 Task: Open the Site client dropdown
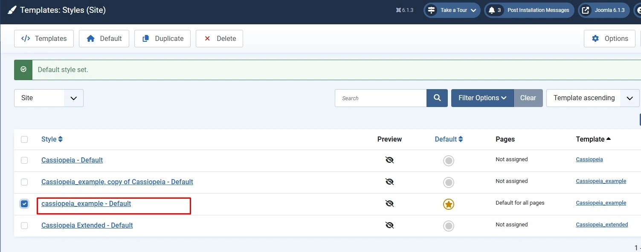[x=49, y=98]
